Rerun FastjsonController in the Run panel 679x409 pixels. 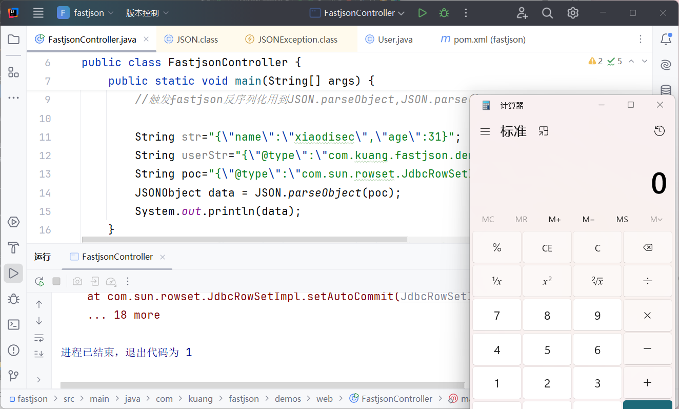(39, 281)
